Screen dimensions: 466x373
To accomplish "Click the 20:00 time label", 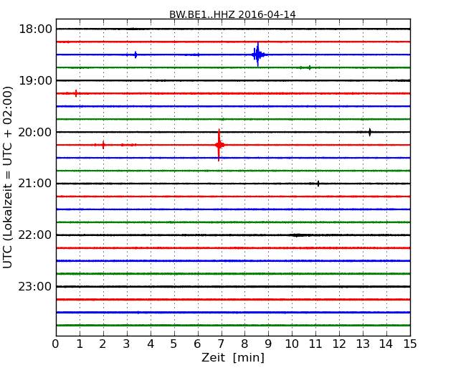I will pos(35,132).
